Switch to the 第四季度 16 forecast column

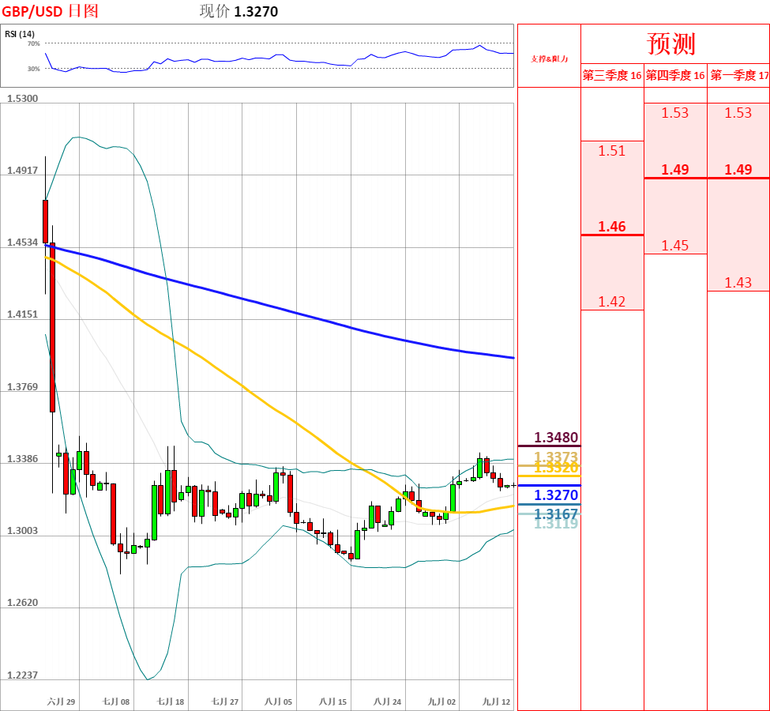675,76
